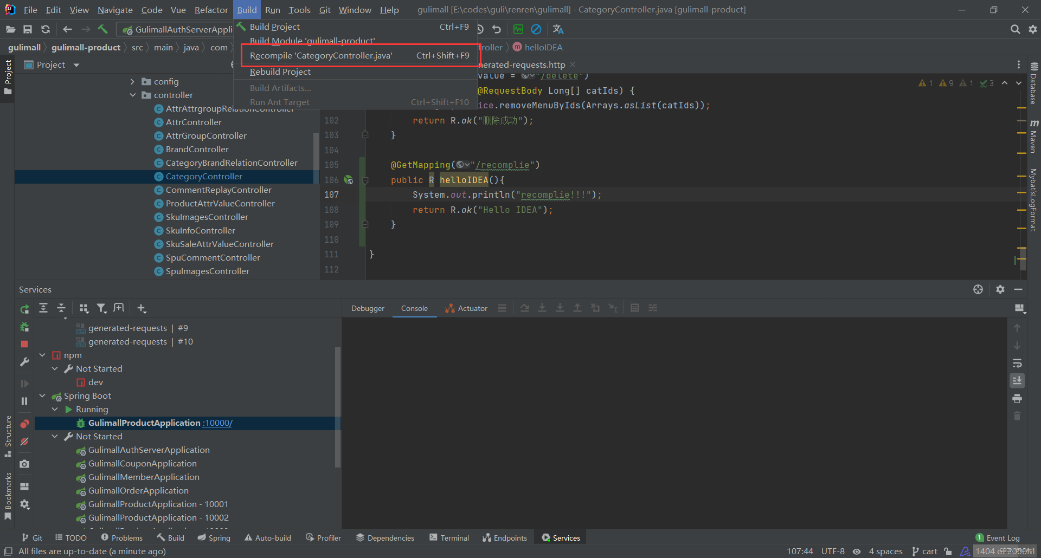Click View Breakpoints red circles icon
The height and width of the screenshot is (558, 1041).
(x=24, y=424)
